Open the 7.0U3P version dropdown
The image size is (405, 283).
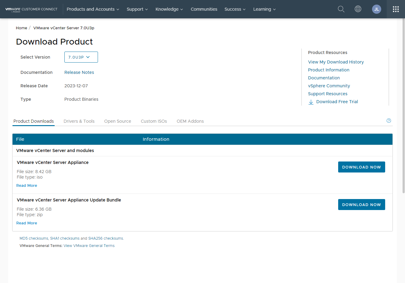tap(81, 57)
